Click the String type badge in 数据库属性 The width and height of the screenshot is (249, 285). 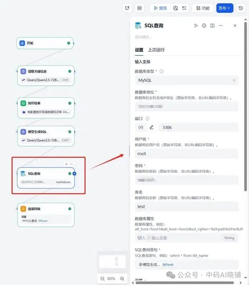point(229,238)
